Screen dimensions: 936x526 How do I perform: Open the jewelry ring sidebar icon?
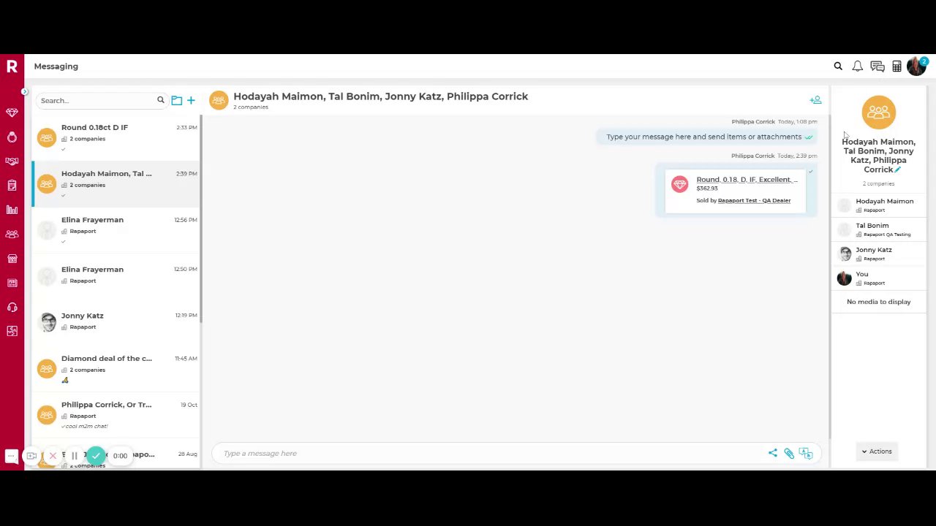coord(12,137)
